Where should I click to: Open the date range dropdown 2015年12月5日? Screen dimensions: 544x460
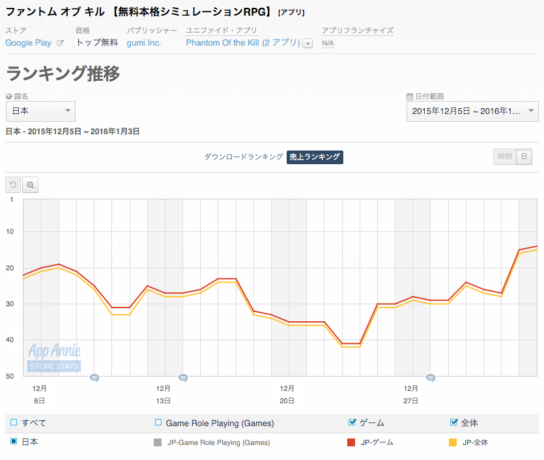pyautogui.click(x=472, y=111)
